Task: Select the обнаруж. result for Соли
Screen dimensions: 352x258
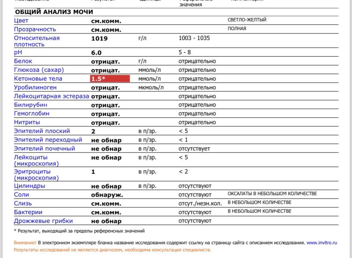Action: [107, 195]
